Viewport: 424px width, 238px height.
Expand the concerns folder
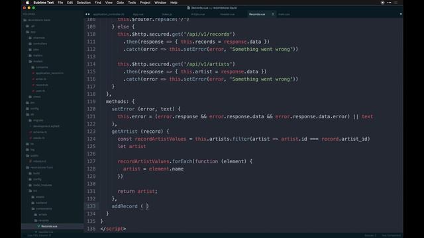click(x=40, y=67)
